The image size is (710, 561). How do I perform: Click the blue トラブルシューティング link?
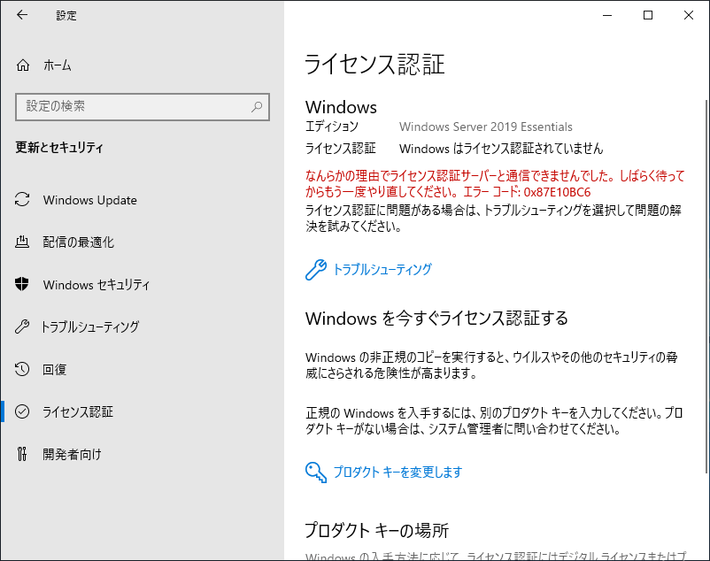click(382, 270)
